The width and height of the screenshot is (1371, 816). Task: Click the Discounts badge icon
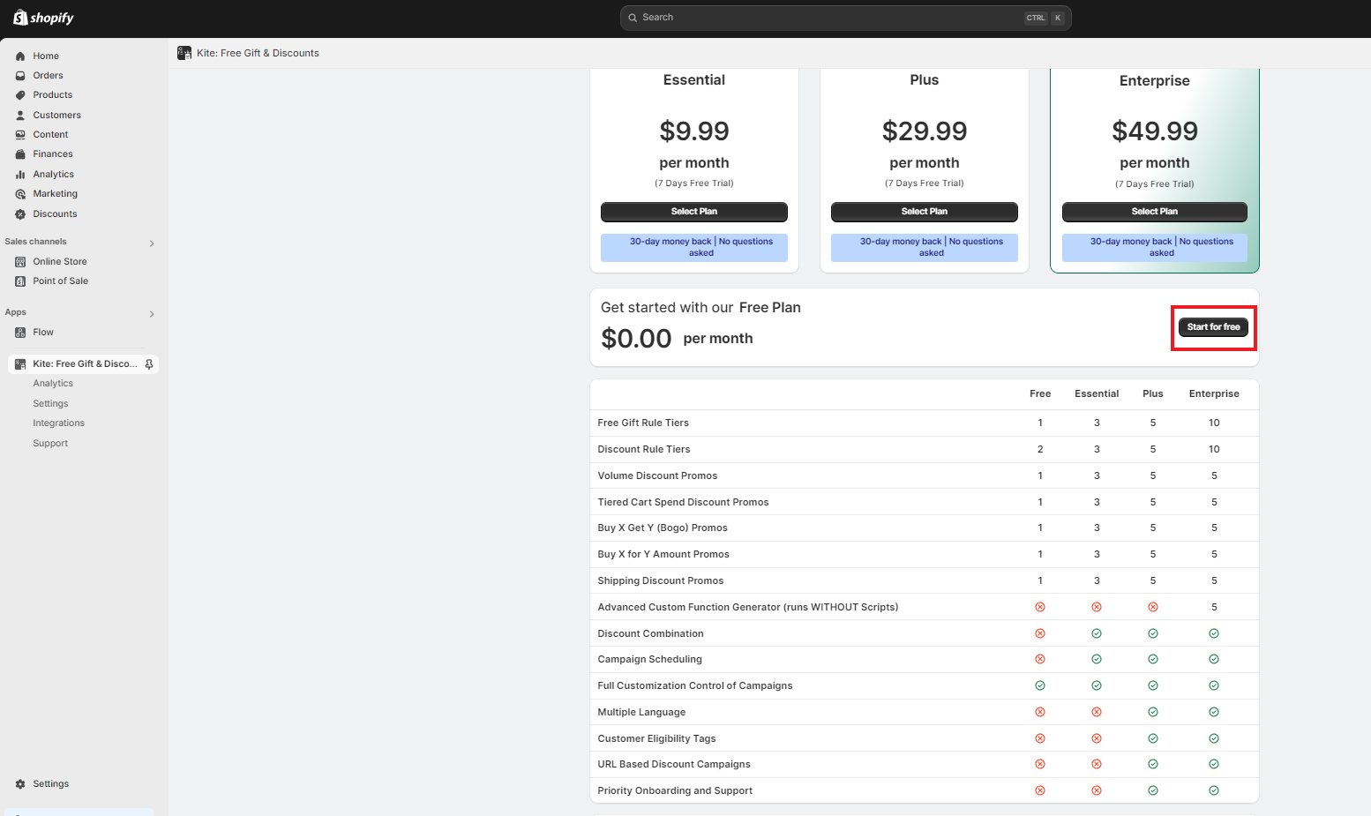click(x=20, y=214)
